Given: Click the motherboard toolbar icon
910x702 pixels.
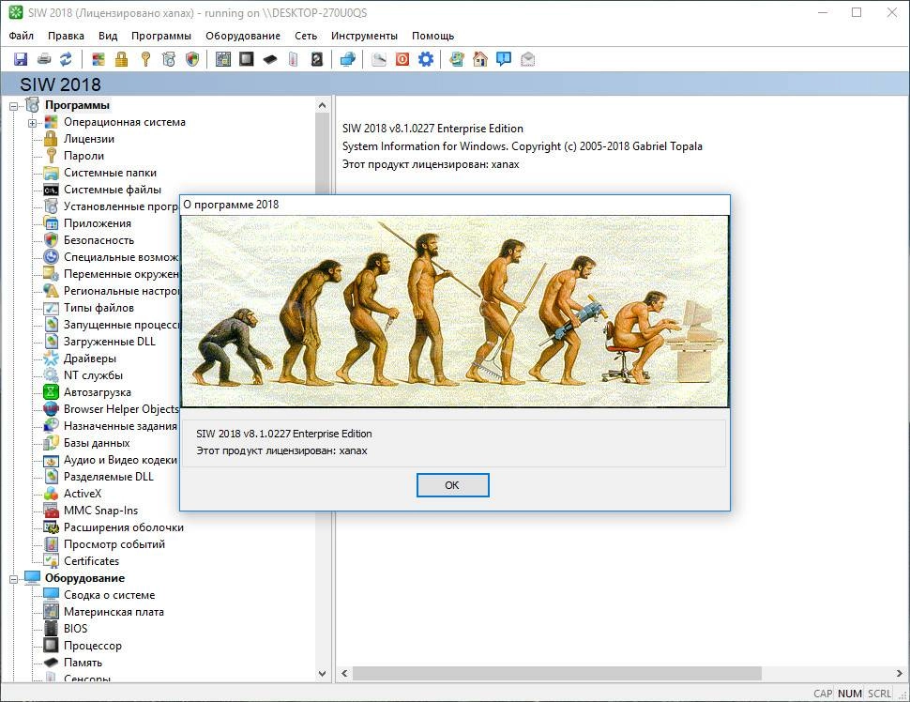Looking at the screenshot, I should [x=223, y=58].
